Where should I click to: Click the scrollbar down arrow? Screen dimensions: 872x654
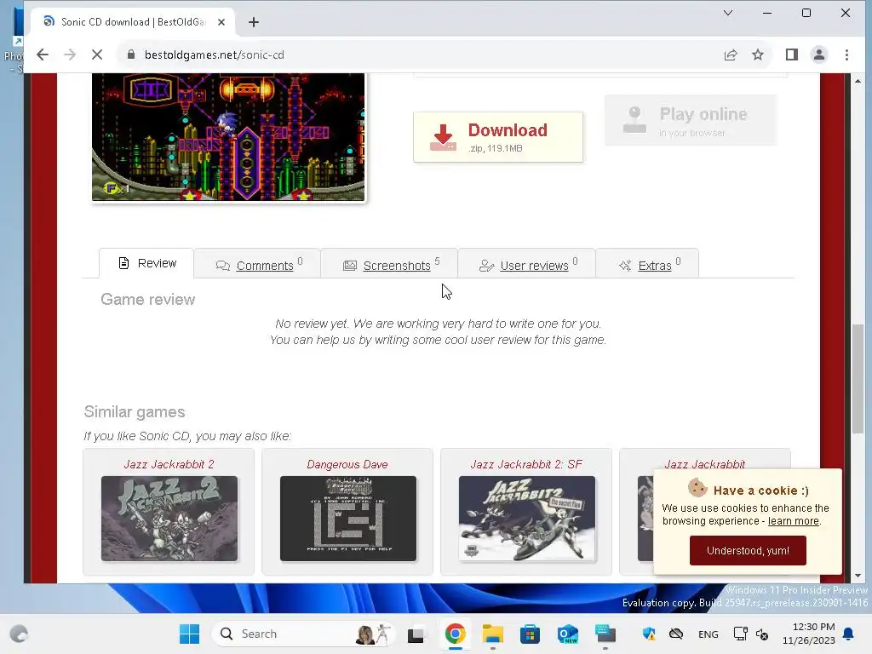click(x=858, y=576)
